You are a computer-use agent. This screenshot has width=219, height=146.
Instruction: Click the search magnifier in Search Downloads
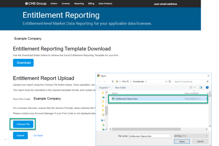tap(208, 82)
